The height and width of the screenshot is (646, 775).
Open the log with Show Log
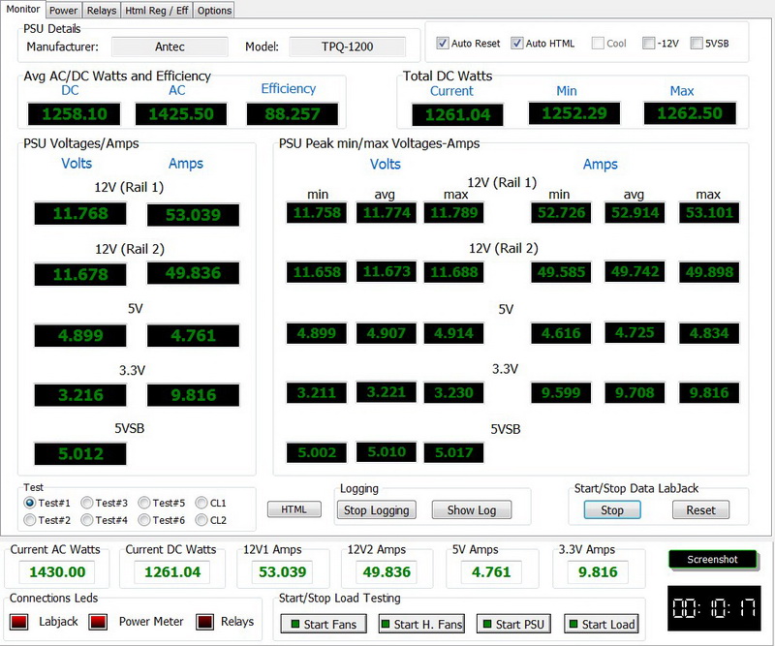click(x=472, y=510)
